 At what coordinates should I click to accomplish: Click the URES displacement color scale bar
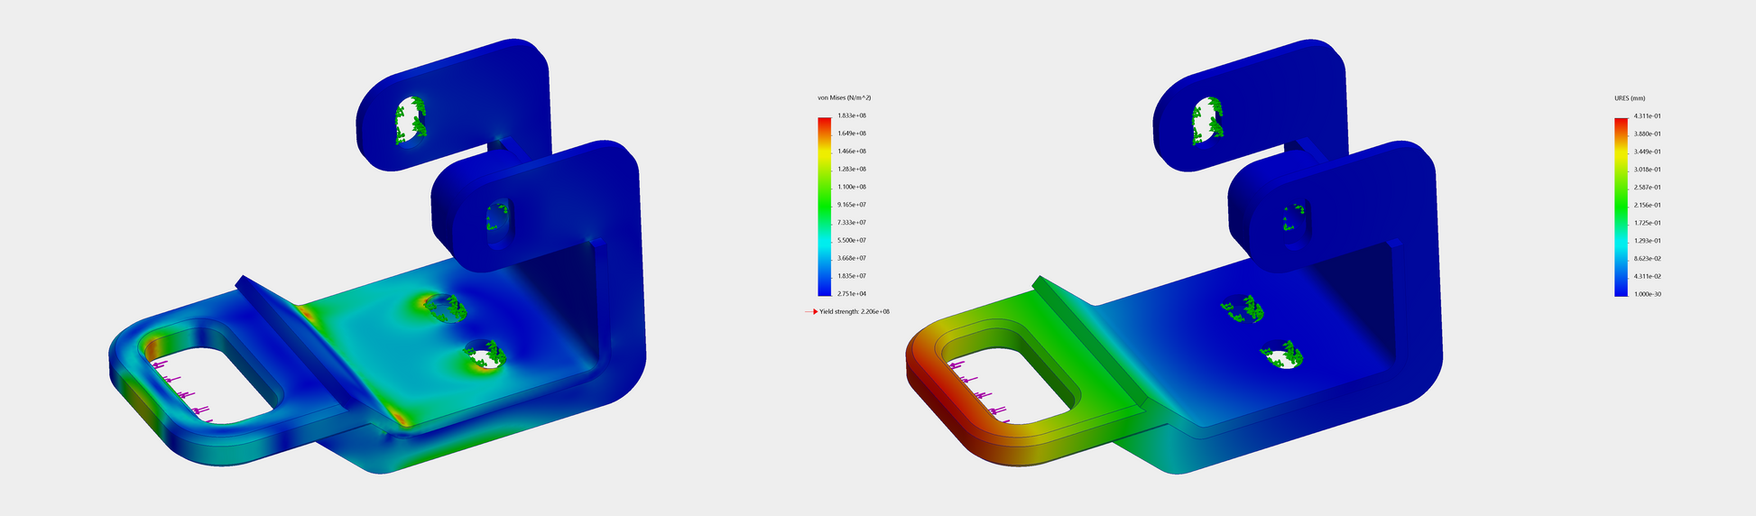(x=1621, y=206)
